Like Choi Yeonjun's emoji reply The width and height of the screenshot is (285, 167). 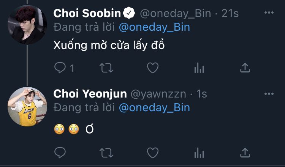[x=152, y=153]
